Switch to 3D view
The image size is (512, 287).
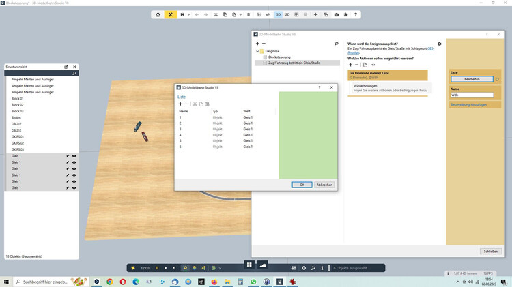click(x=278, y=14)
